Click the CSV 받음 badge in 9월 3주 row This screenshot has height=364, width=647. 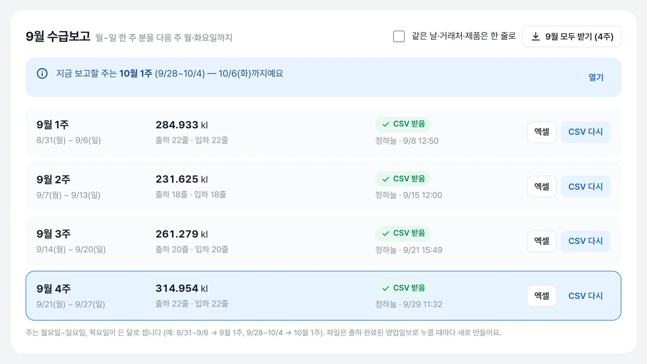pos(403,233)
